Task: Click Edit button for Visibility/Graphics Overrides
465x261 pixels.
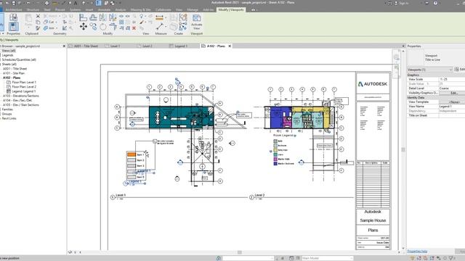Action: coord(453,93)
